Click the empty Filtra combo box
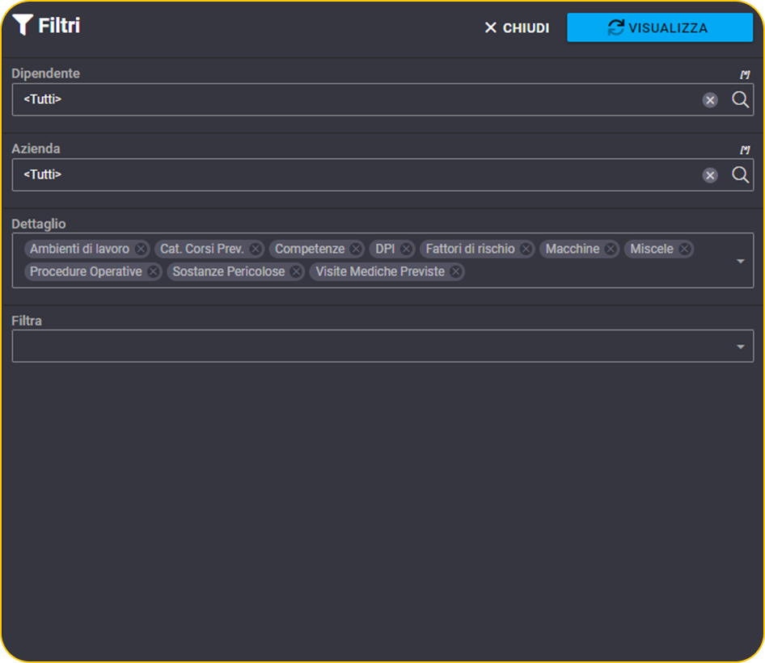Viewport: 765px width, 663px height. click(x=382, y=346)
